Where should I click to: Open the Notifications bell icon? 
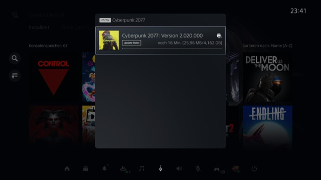point(104,168)
